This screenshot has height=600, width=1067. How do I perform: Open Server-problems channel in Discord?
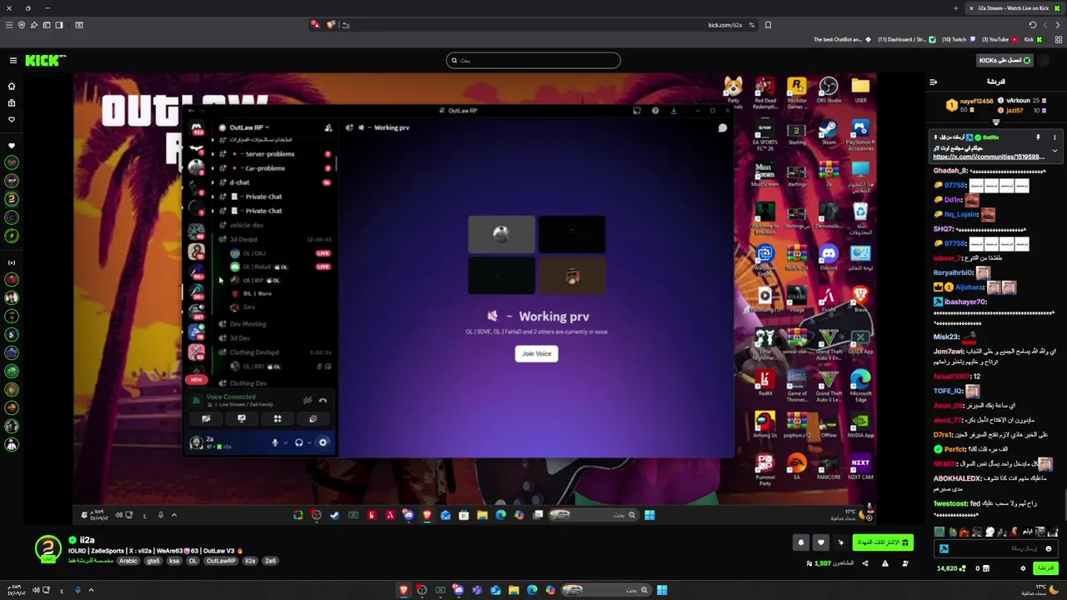pos(269,154)
